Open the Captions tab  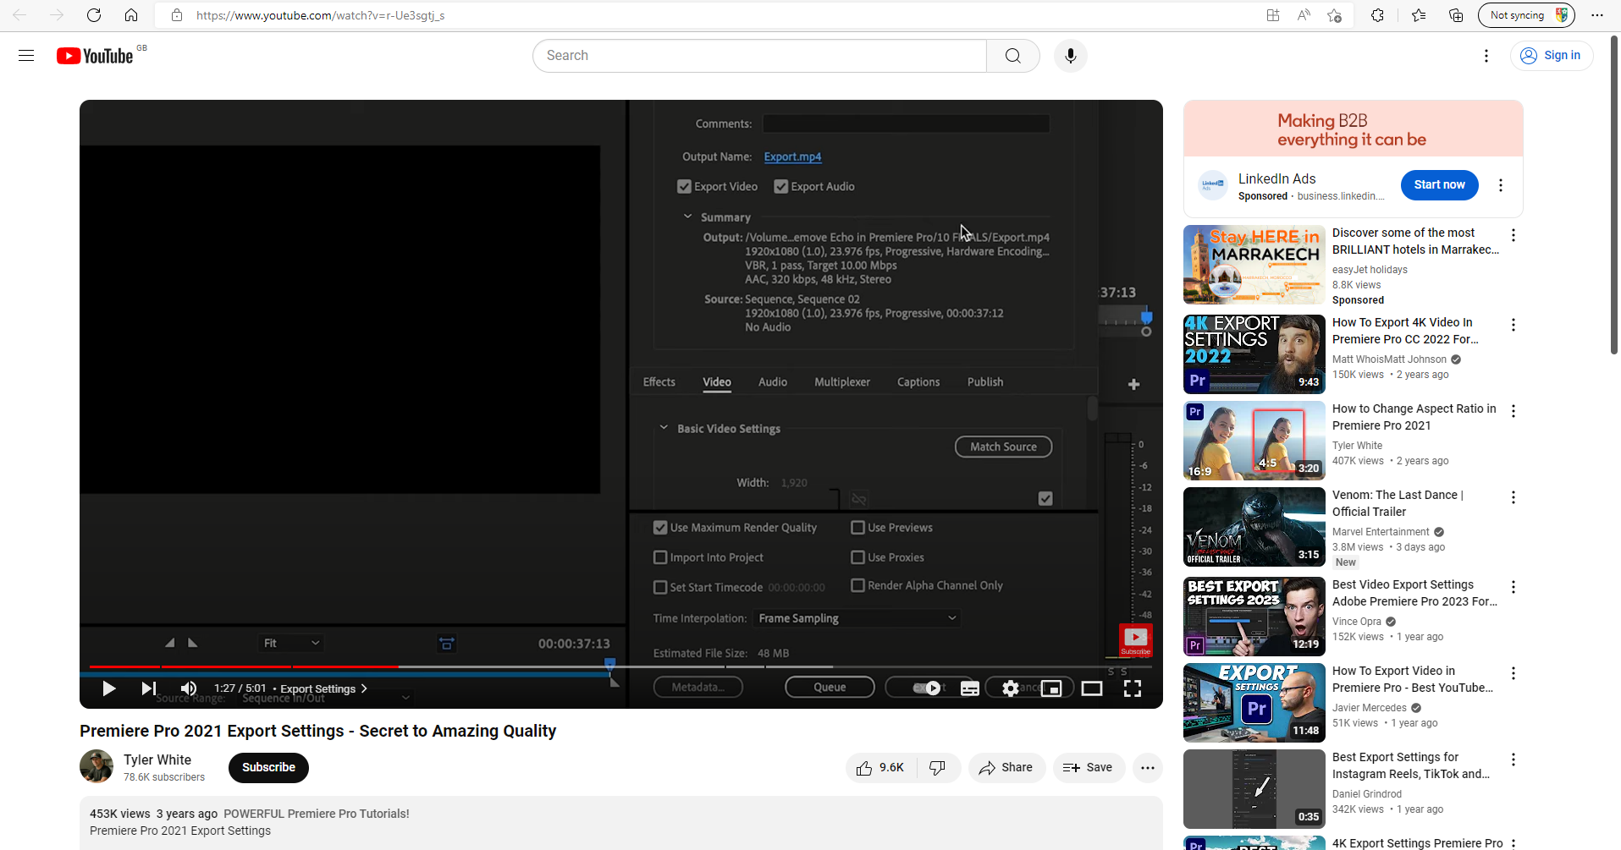918,382
